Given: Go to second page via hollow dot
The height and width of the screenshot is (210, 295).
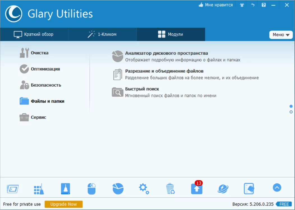Looking at the screenshot, I should tap(291, 112).
